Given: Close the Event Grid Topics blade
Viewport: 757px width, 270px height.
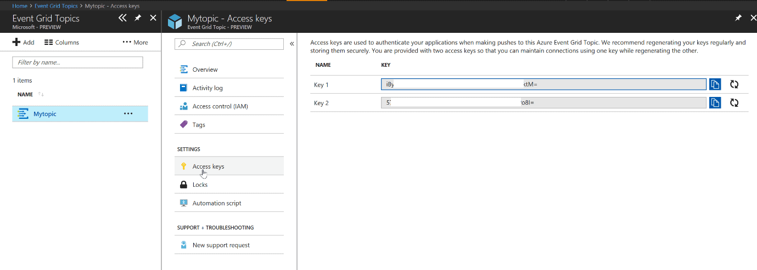Looking at the screenshot, I should (x=153, y=18).
